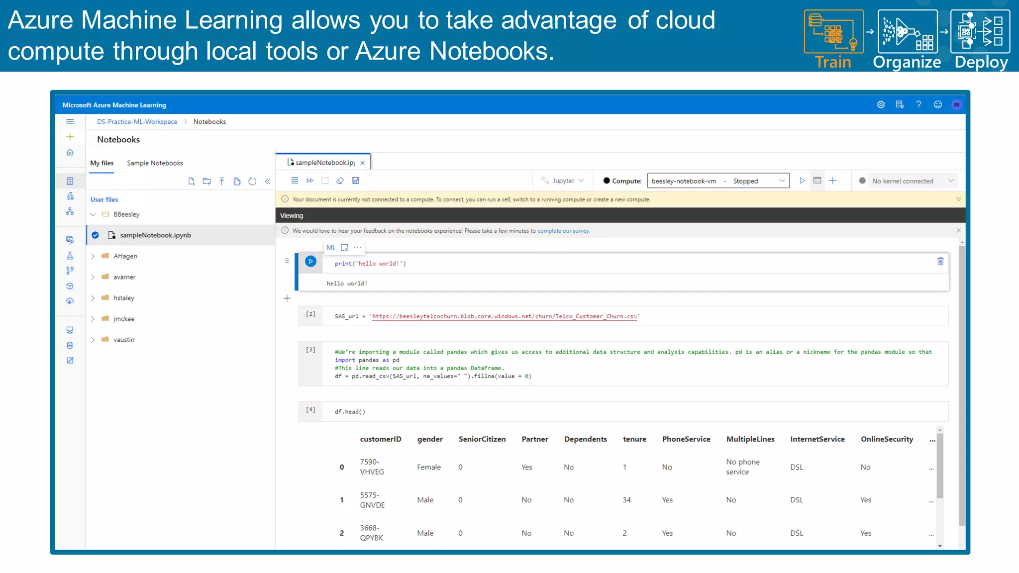The height and width of the screenshot is (573, 1019).
Task: Delete the first cell with trash icon
Action: 940,261
